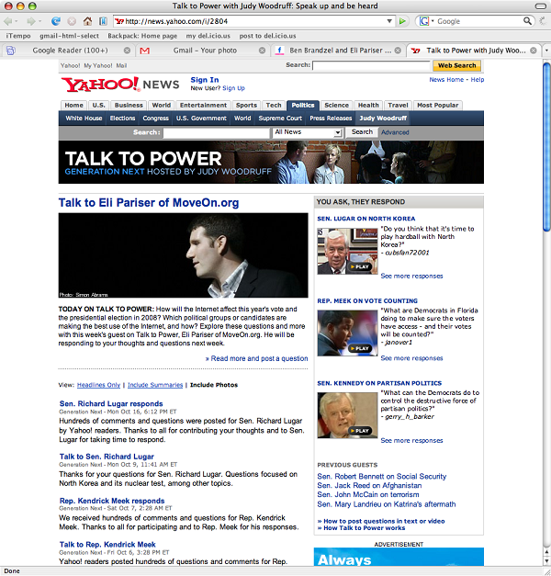Image resolution: width=551 pixels, height=576 pixels.
Task: Click the vertical scrollbar thumb
Action: point(546,147)
